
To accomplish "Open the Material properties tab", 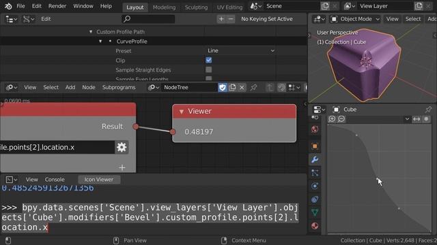I will [x=315, y=226].
